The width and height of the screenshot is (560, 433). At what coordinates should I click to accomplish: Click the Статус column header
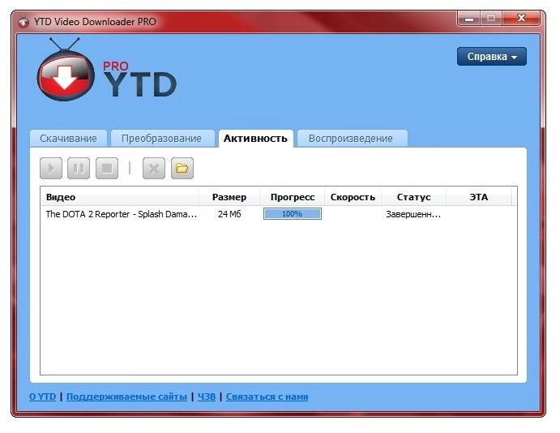click(413, 197)
